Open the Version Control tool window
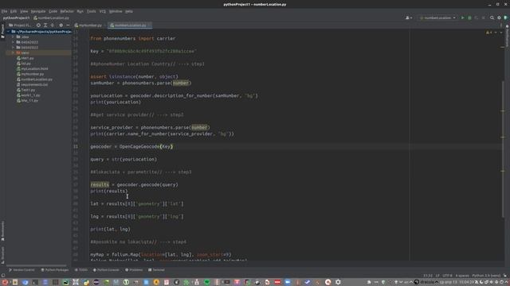Viewport: 510px width, 286px height. 22,270
